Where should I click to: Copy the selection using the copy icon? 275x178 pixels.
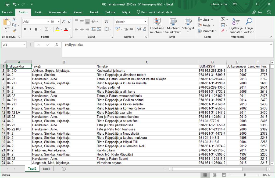(14, 25)
